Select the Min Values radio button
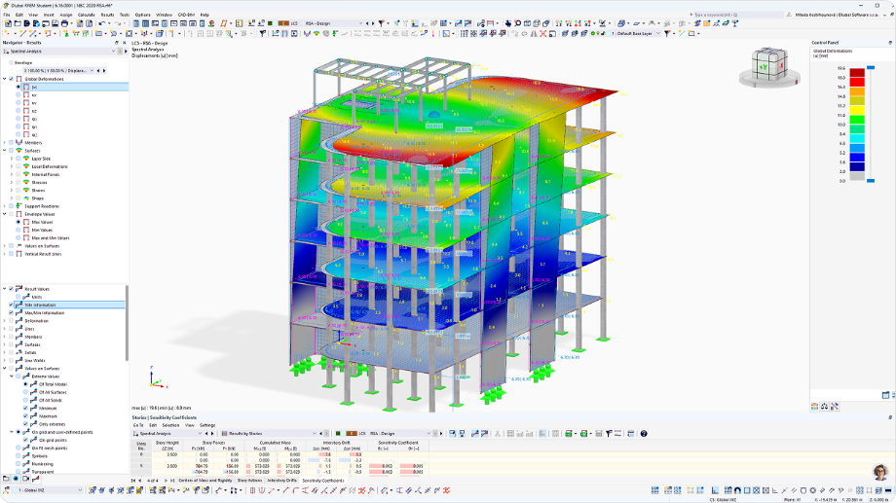896x503 pixels. tap(19, 230)
